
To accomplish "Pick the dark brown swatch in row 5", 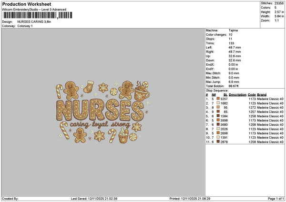I will click(218, 116).
